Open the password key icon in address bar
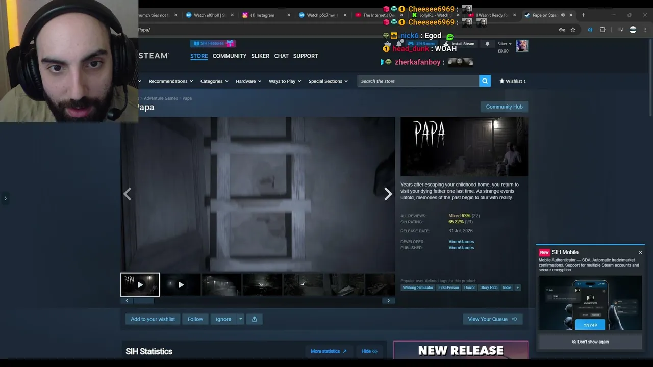The image size is (653, 367). (x=562, y=30)
